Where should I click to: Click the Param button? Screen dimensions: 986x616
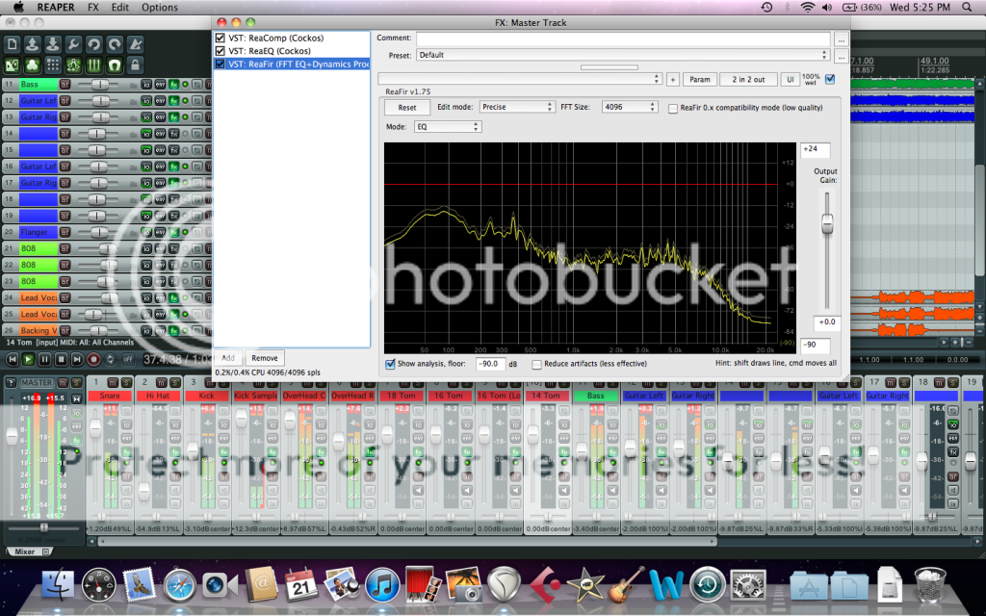699,79
